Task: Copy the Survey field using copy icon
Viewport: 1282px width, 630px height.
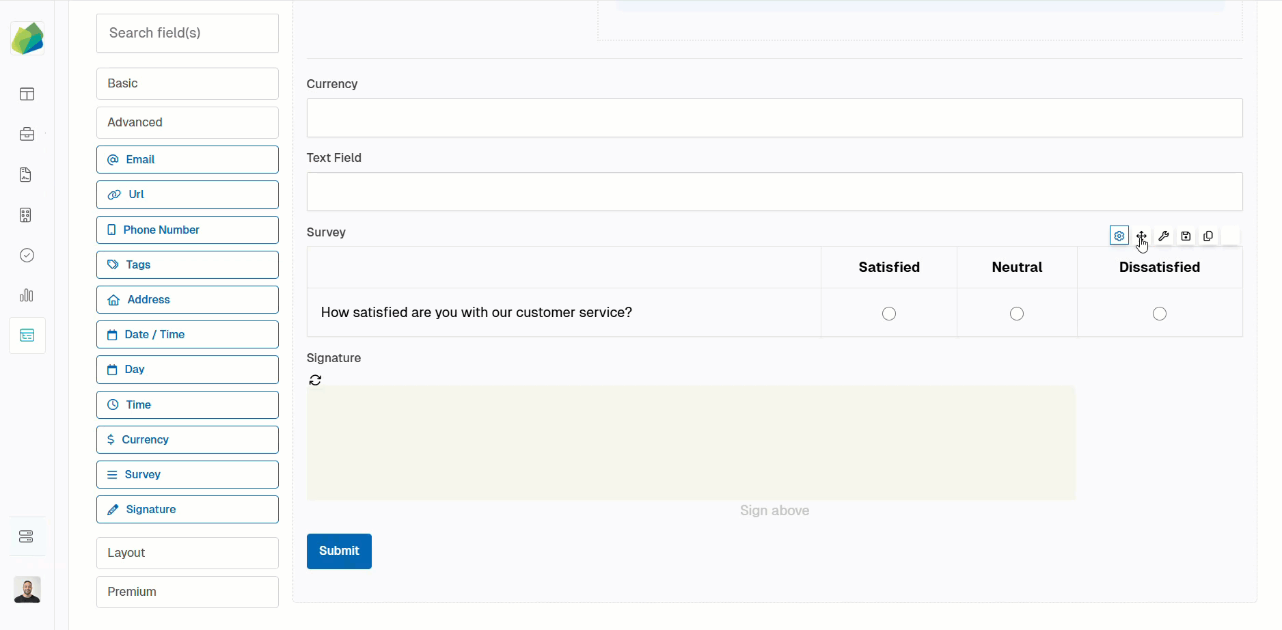Action: (1208, 236)
